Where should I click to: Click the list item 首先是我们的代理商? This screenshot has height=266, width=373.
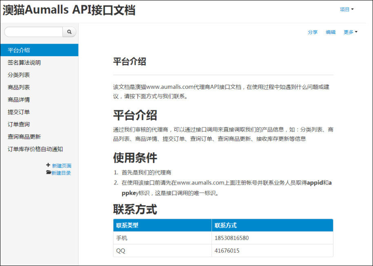tap(146, 172)
